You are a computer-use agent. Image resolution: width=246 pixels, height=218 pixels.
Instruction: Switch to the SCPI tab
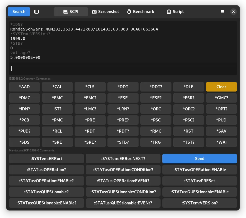71,12
